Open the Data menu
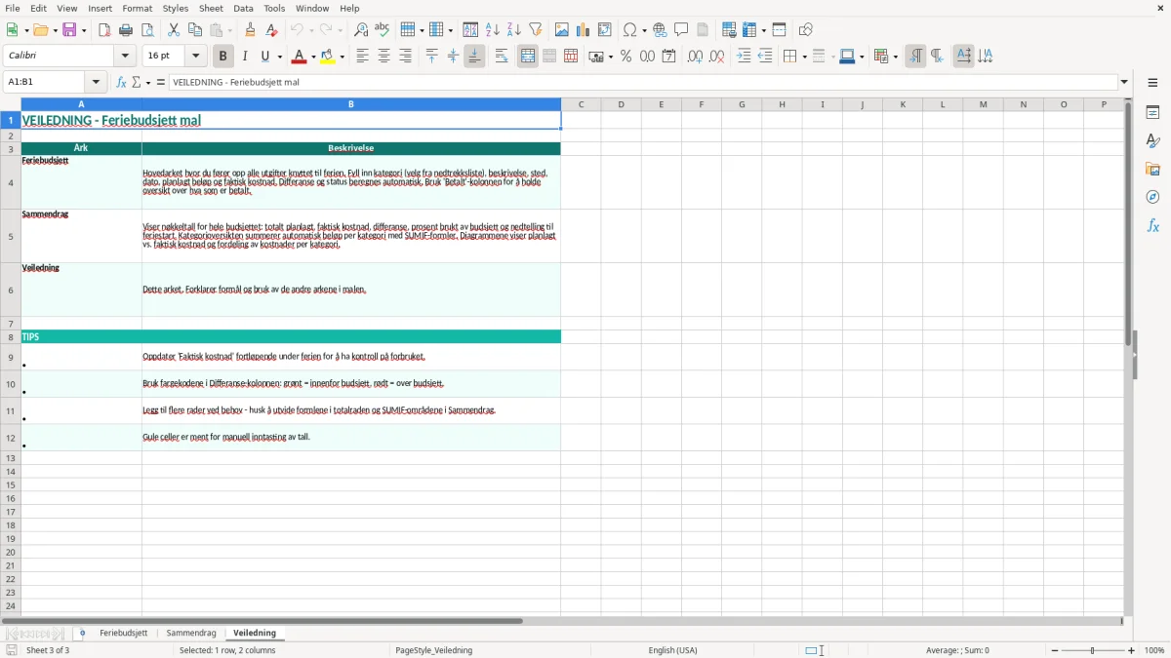 pos(244,8)
